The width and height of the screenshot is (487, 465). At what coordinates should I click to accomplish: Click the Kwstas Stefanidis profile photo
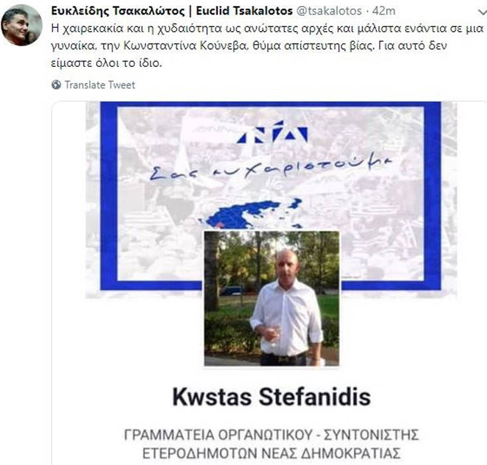(272, 298)
